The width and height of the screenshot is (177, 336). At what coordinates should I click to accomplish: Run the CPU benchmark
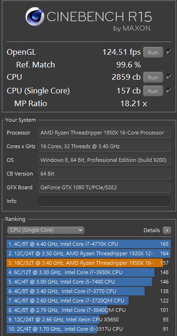[x=153, y=77]
